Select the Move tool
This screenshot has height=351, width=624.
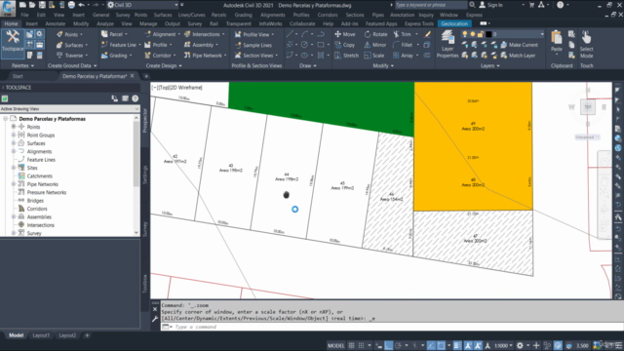[345, 34]
